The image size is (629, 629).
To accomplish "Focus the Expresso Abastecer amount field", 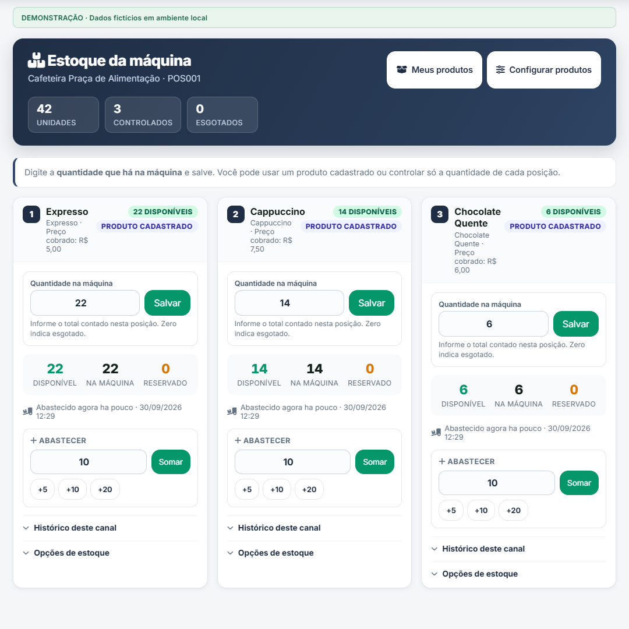I will (x=89, y=462).
